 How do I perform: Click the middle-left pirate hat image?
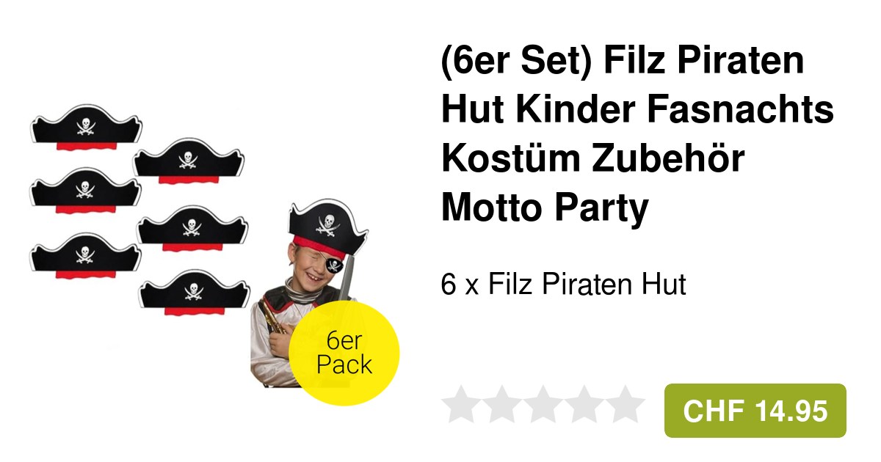pyautogui.click(x=85, y=191)
